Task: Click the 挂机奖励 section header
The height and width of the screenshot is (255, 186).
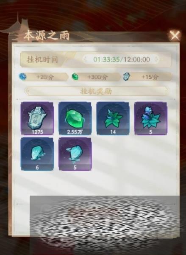Action: tap(96, 91)
